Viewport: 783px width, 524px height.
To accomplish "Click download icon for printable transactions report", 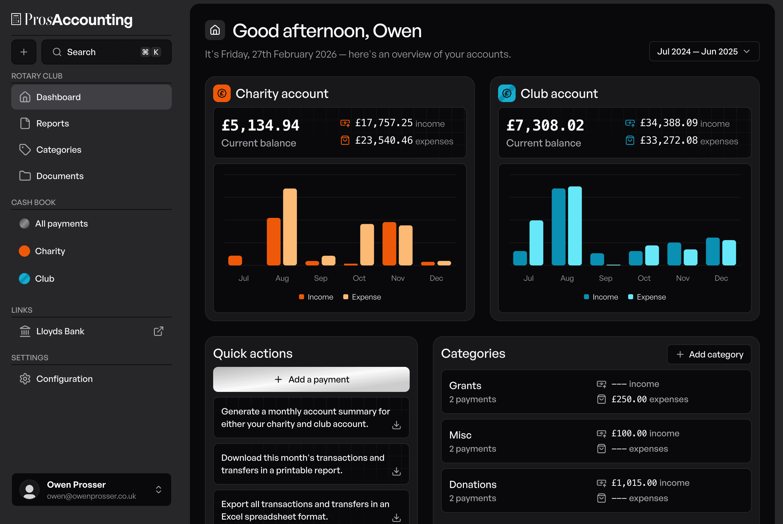I will [x=397, y=471].
